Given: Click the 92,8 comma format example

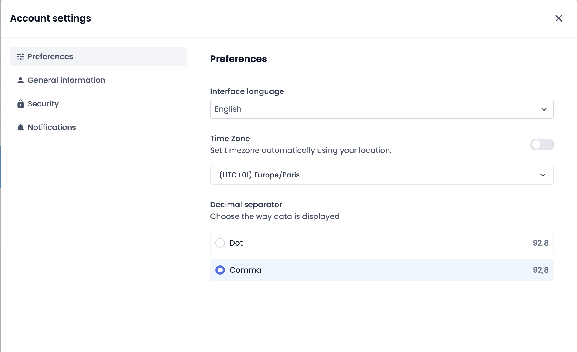Looking at the screenshot, I should 540,270.
